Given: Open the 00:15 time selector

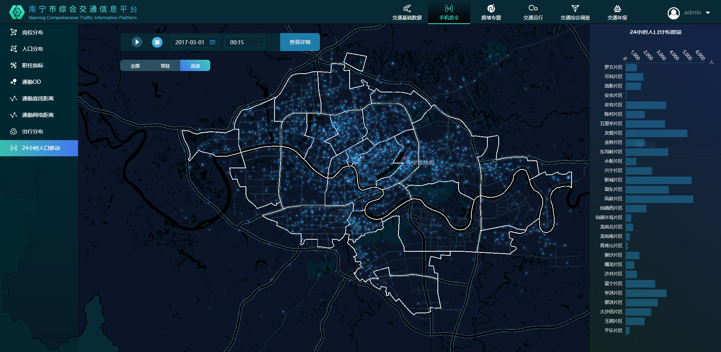Looking at the screenshot, I should point(244,42).
